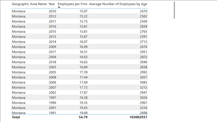Click the 17.72 employees per firm value
The image size is (217, 122).
coord(83,87)
